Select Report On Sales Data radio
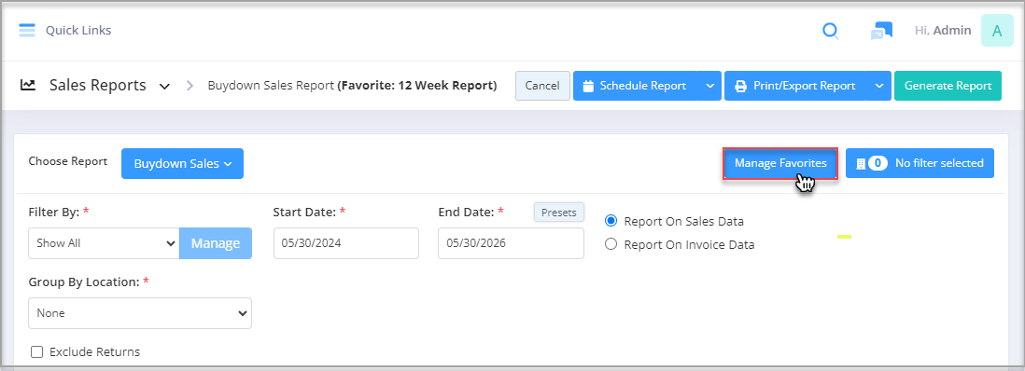Screen dimensions: 1025x371 pyautogui.click(x=611, y=221)
